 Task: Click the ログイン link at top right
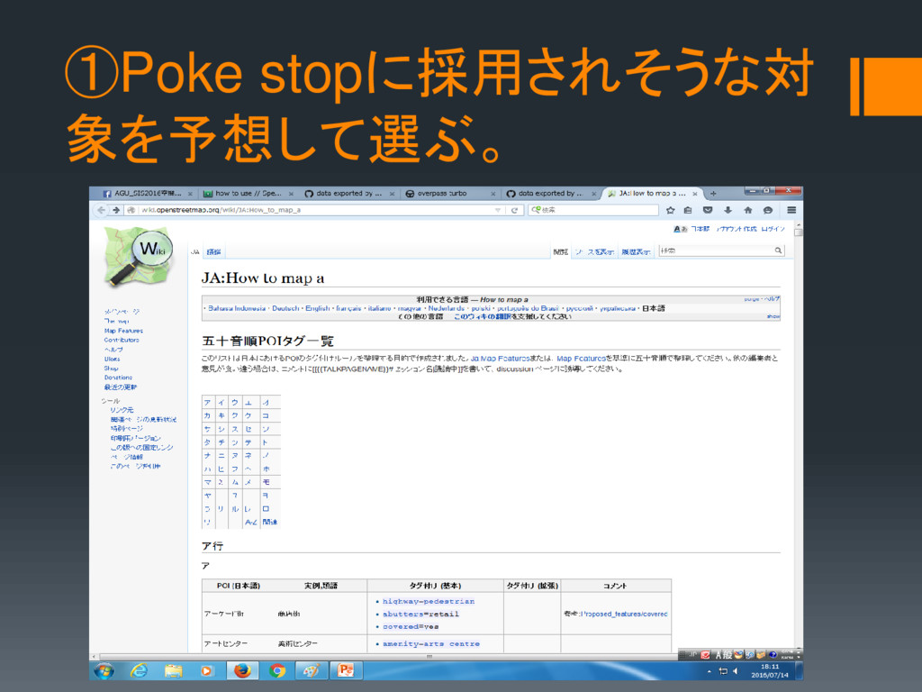point(773,229)
